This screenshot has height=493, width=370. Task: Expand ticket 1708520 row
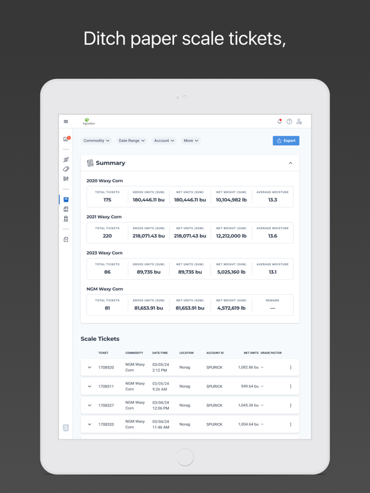89,367
